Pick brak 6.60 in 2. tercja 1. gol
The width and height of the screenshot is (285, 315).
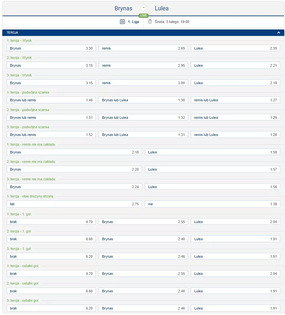[x=51, y=239]
